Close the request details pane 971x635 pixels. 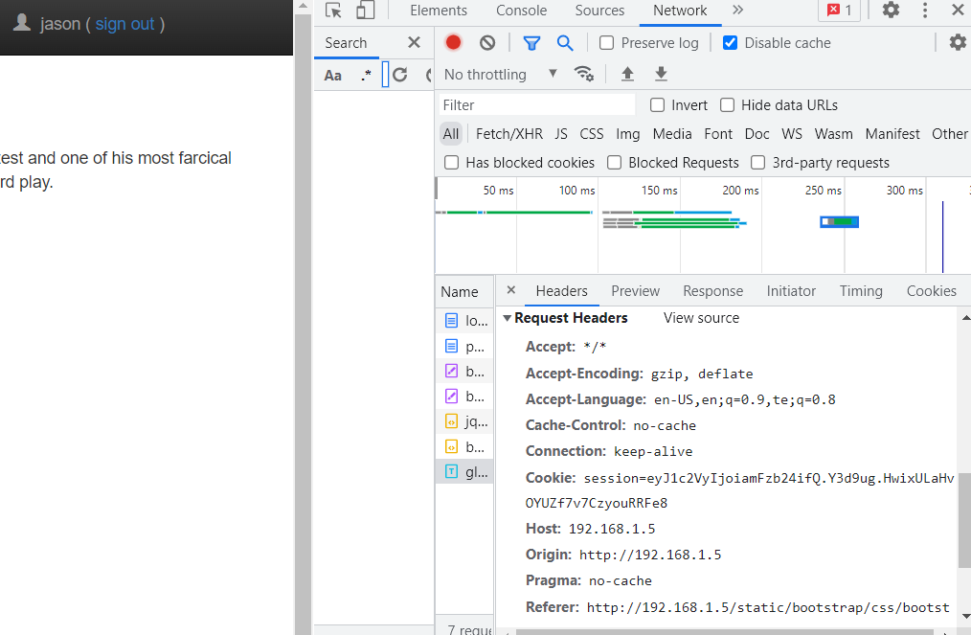[x=511, y=290]
